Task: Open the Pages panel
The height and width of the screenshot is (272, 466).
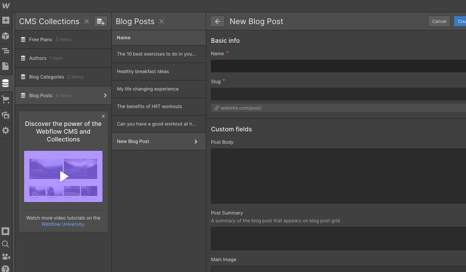Action: (5, 66)
